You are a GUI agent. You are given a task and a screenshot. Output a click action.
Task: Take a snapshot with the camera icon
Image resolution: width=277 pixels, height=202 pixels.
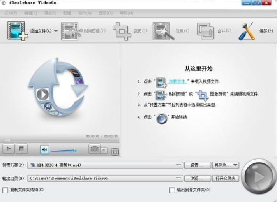(94, 149)
